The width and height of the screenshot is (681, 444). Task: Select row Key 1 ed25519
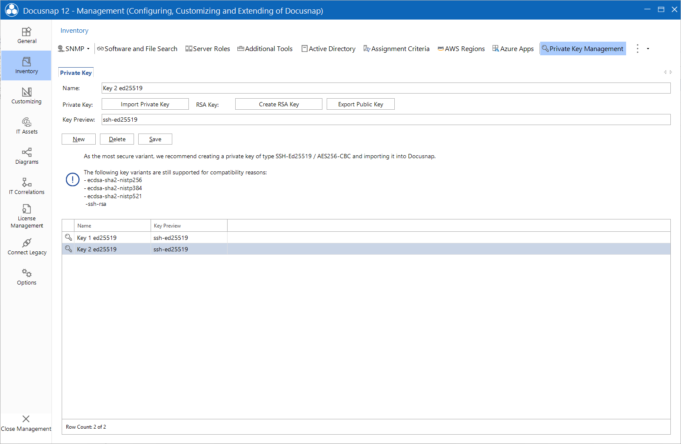[x=366, y=238]
